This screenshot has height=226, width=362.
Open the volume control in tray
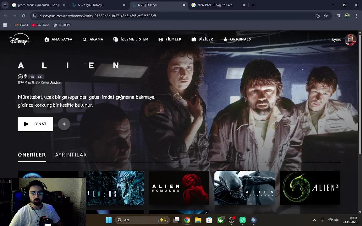[336, 220]
